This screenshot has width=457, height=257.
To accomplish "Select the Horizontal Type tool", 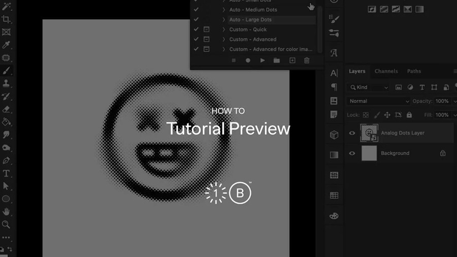I will [6, 173].
